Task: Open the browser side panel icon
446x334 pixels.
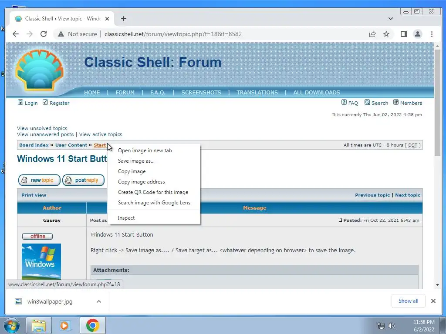Action: [404, 34]
